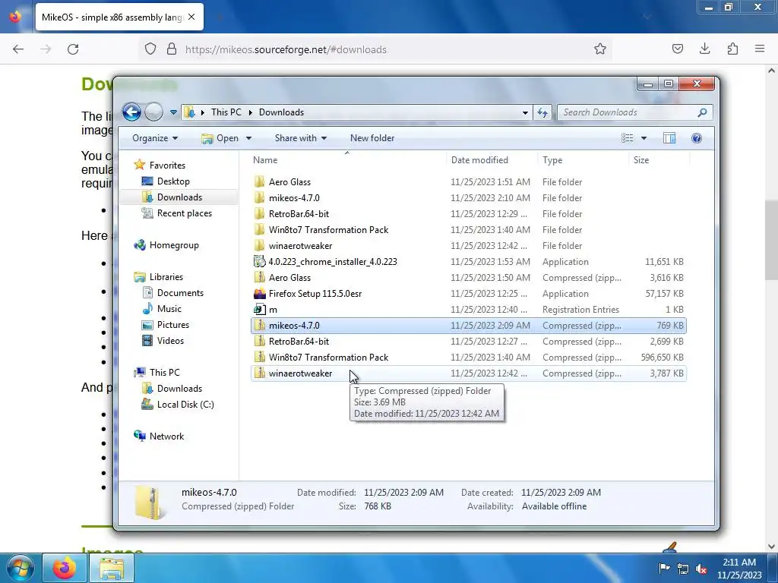Select Libraries in navigation pane
Image resolution: width=778 pixels, height=583 pixels.
[x=166, y=277]
